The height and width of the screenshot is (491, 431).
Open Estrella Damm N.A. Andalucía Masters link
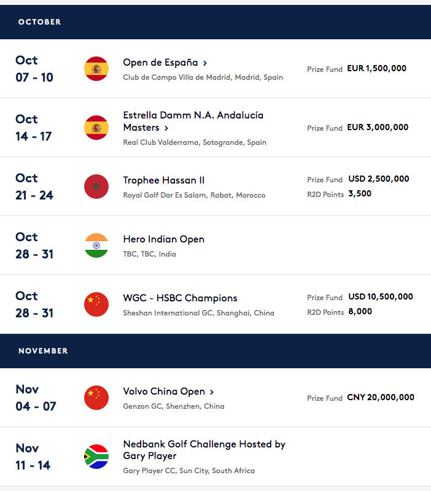point(193,122)
